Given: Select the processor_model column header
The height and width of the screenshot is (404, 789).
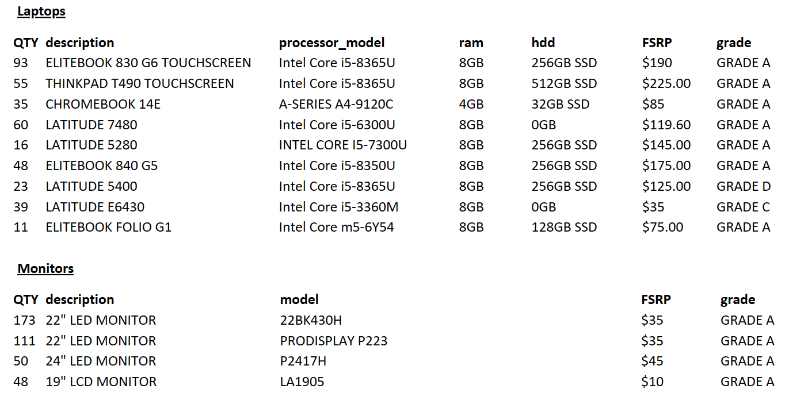Looking at the screenshot, I should tap(332, 43).
